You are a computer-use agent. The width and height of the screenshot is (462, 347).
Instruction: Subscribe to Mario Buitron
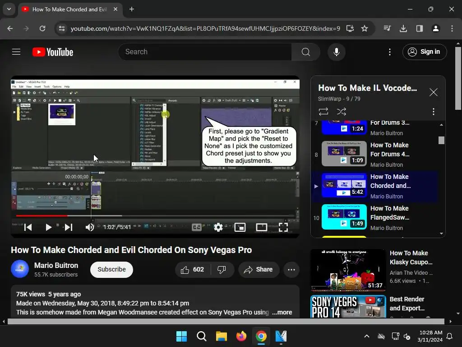coord(111,269)
